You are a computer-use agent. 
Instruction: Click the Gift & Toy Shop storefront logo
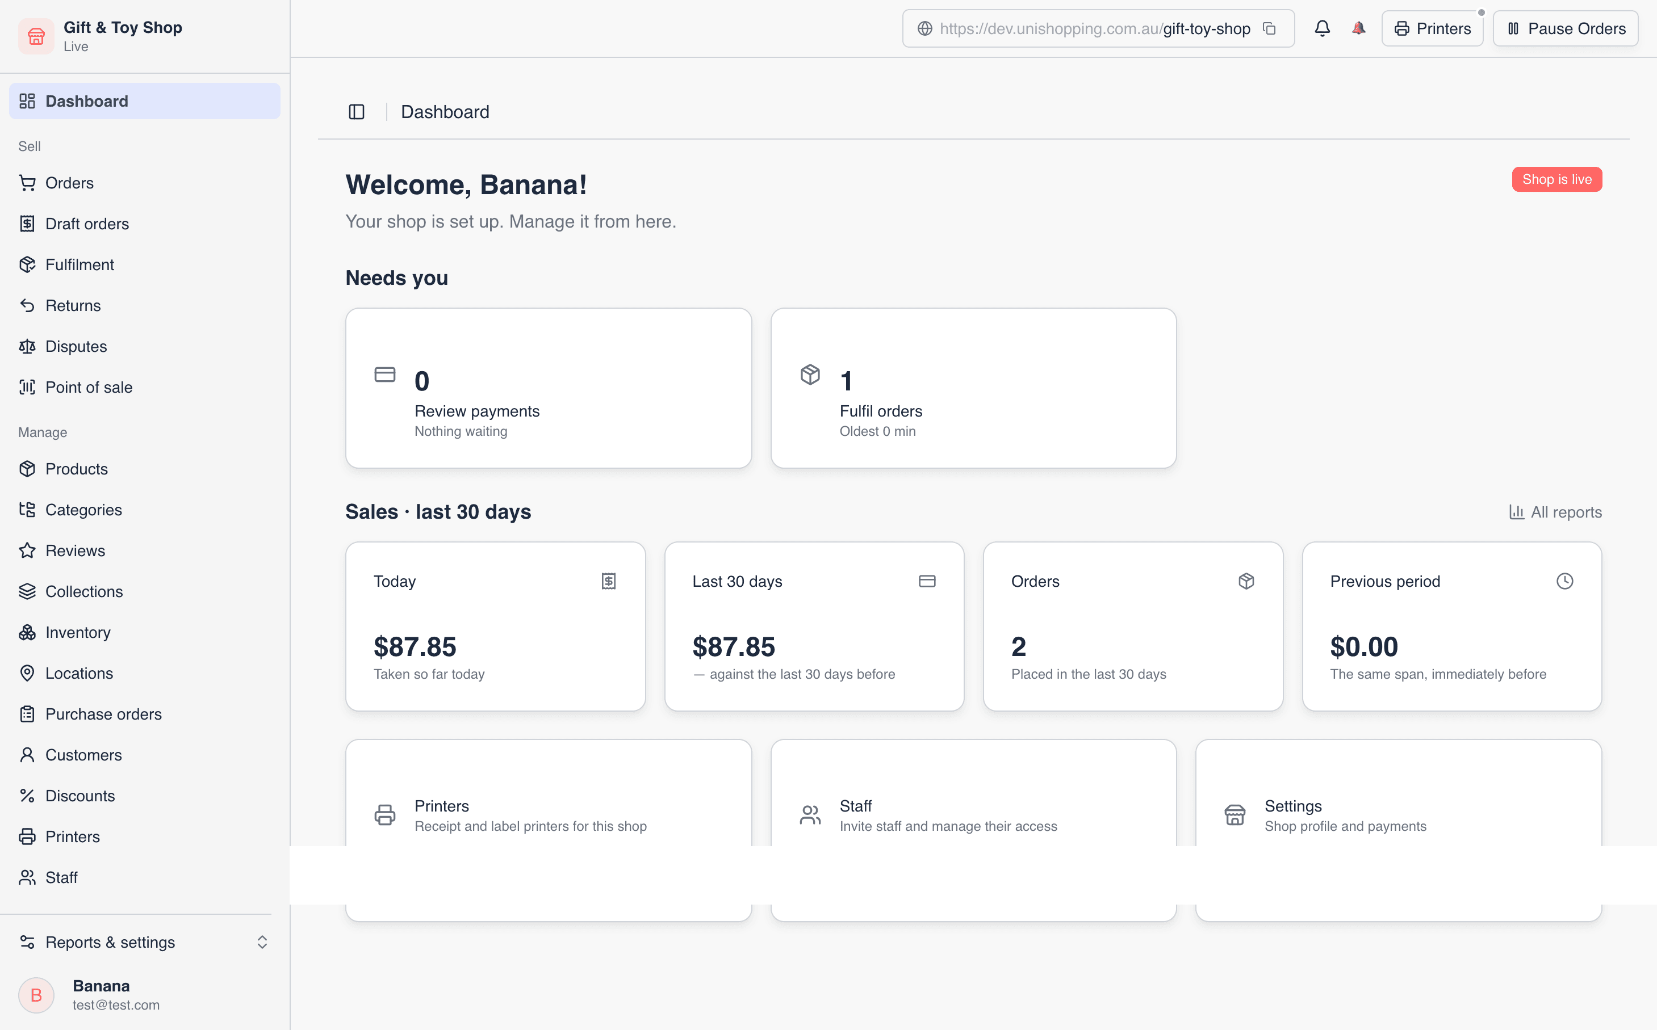click(x=36, y=36)
